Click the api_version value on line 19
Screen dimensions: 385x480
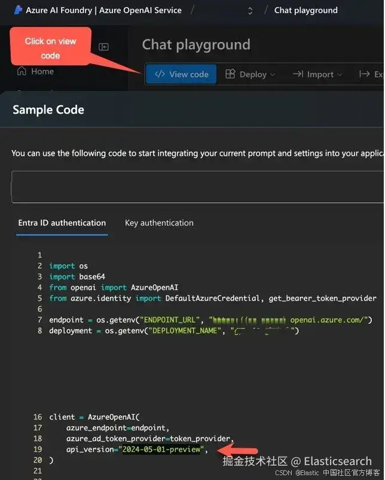click(x=161, y=449)
